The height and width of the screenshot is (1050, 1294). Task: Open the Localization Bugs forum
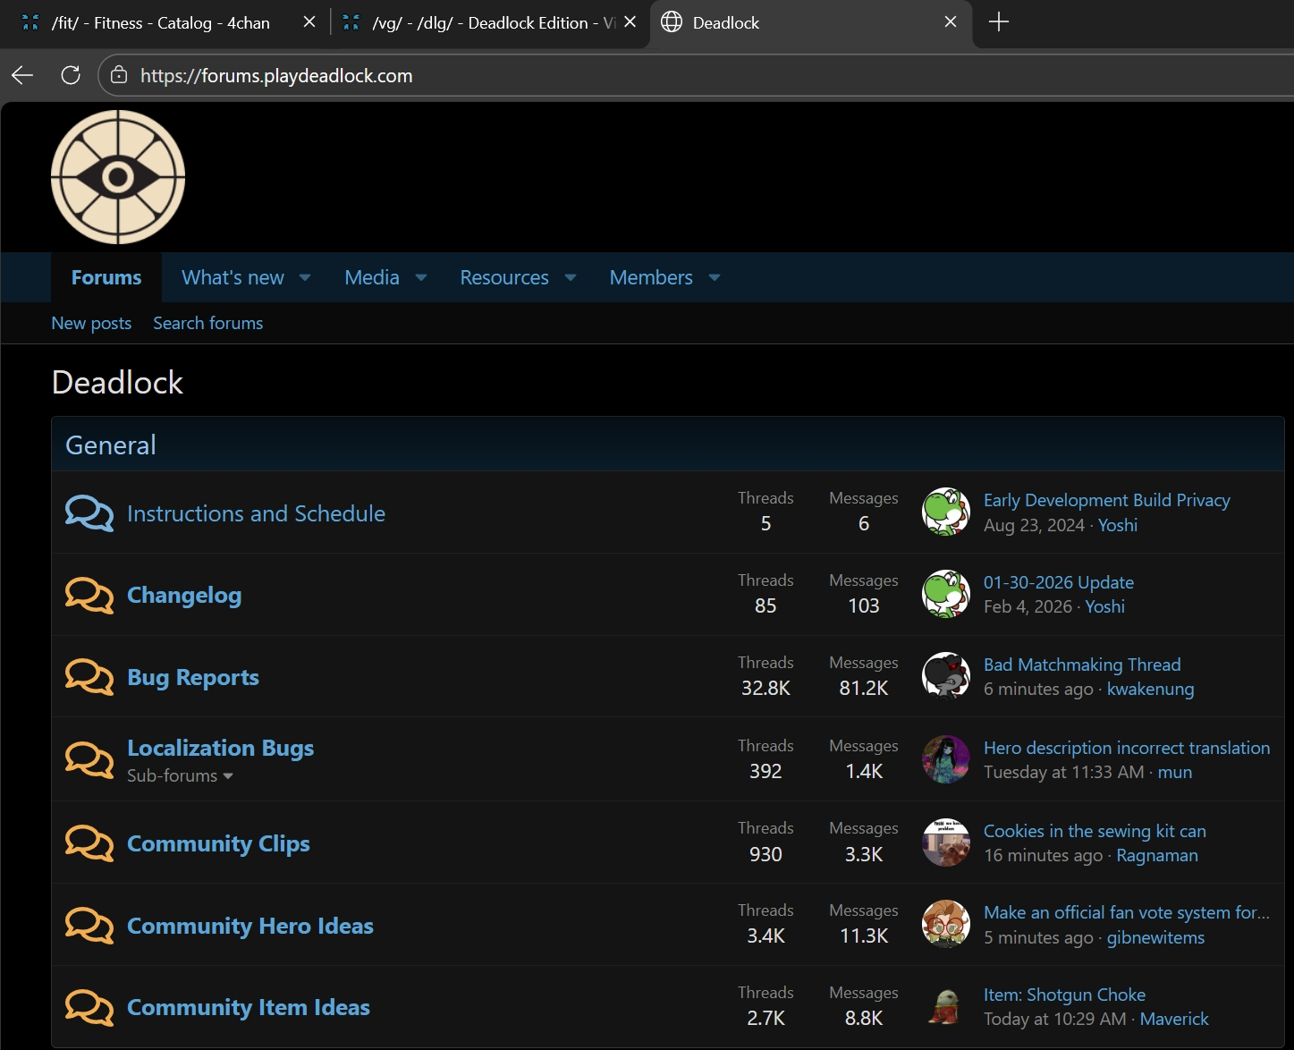[220, 748]
